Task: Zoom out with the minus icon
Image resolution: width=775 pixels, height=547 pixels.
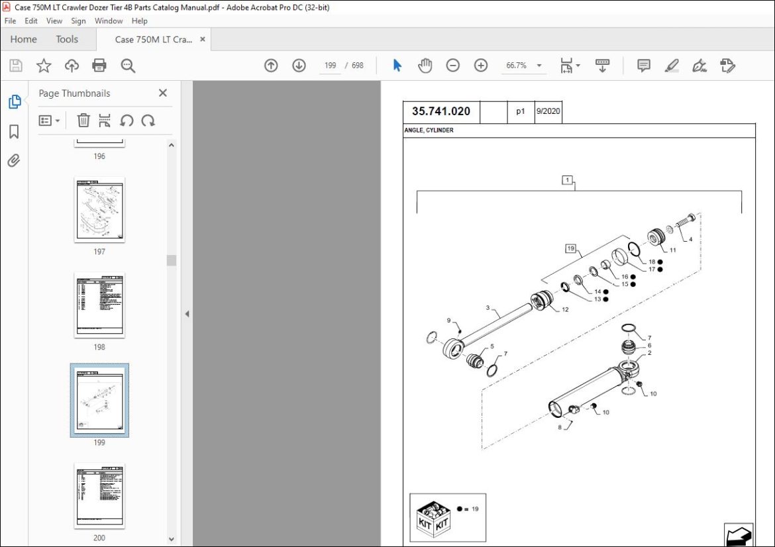Action: pyautogui.click(x=452, y=65)
